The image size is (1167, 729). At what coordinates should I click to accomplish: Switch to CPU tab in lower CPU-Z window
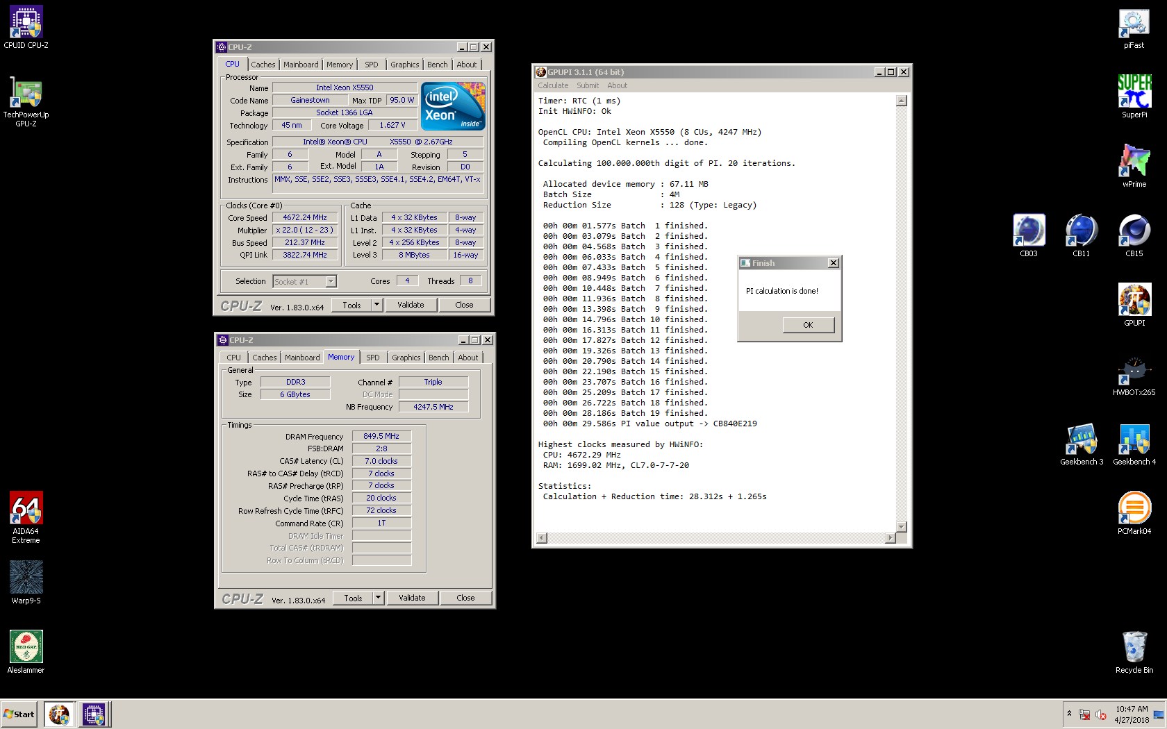(x=234, y=358)
